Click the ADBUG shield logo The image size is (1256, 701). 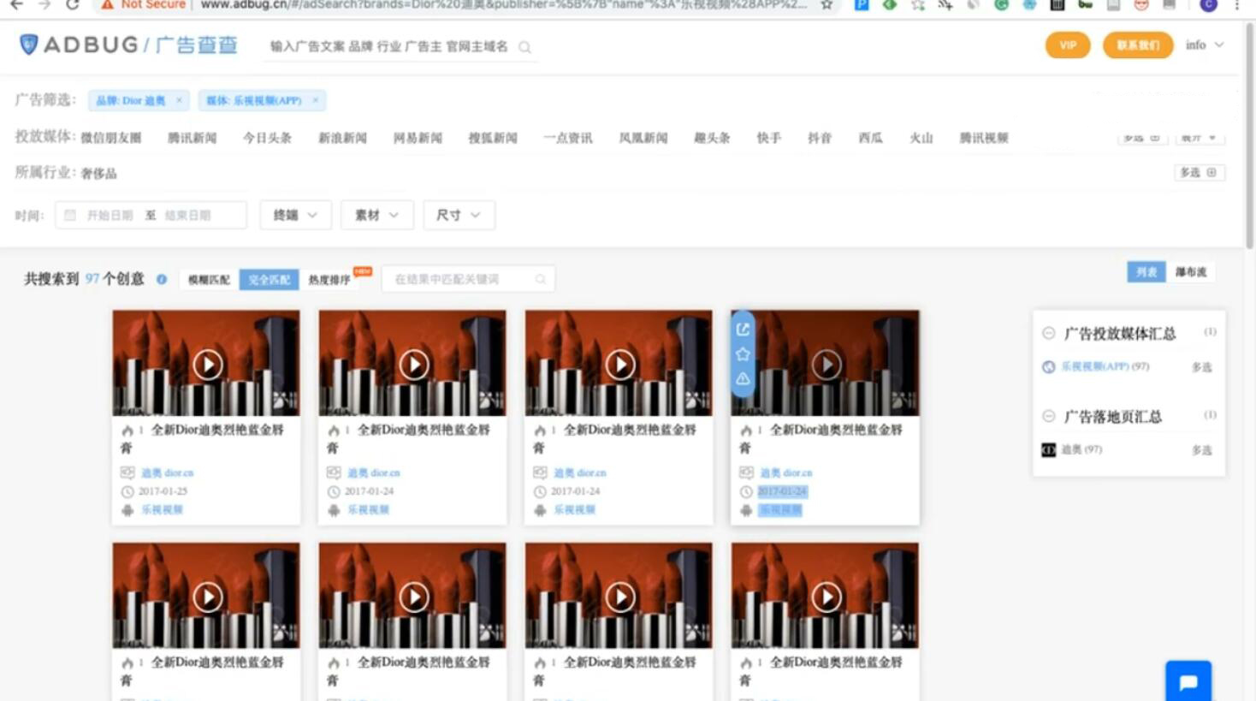coord(29,45)
